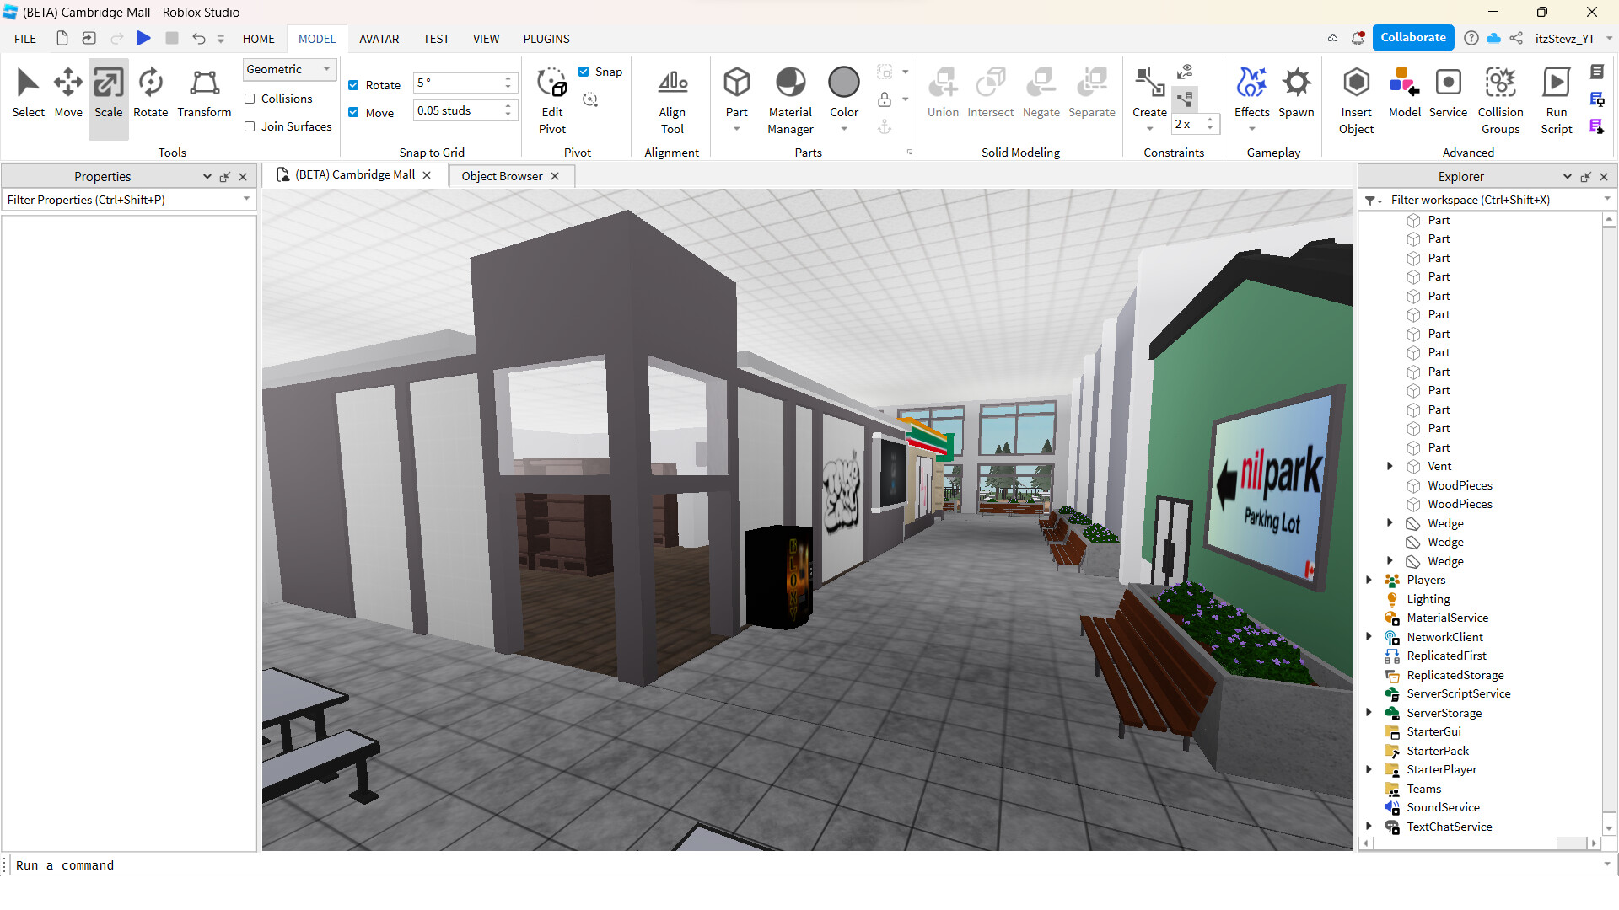This screenshot has width=1619, height=910.
Task: Select the Union solid modeling tool
Action: coord(943,93)
